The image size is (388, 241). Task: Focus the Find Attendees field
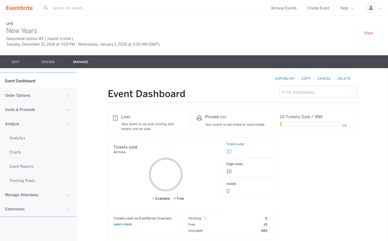pos(318,92)
